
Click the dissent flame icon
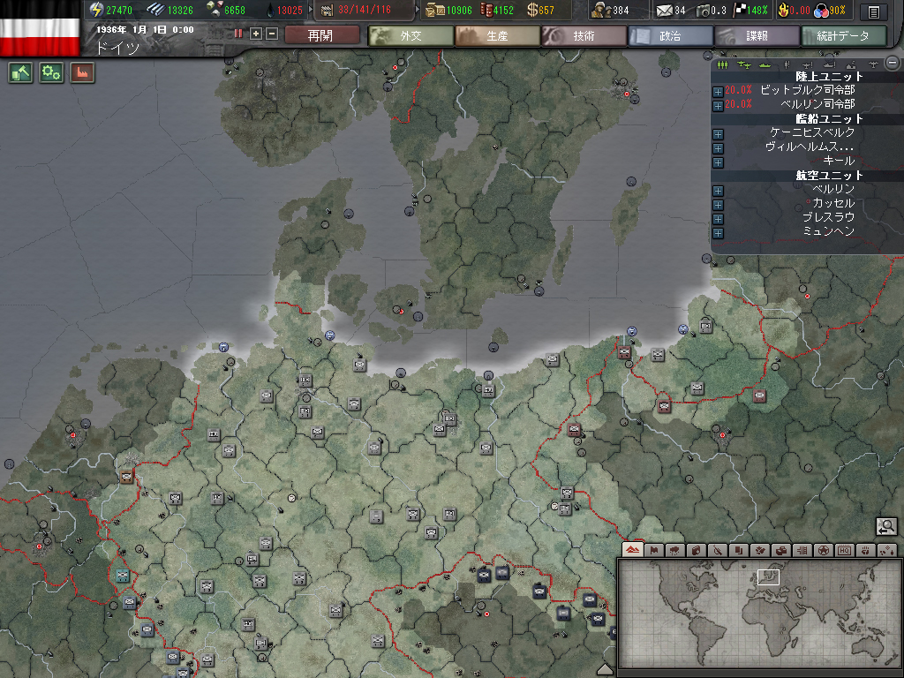tap(783, 10)
